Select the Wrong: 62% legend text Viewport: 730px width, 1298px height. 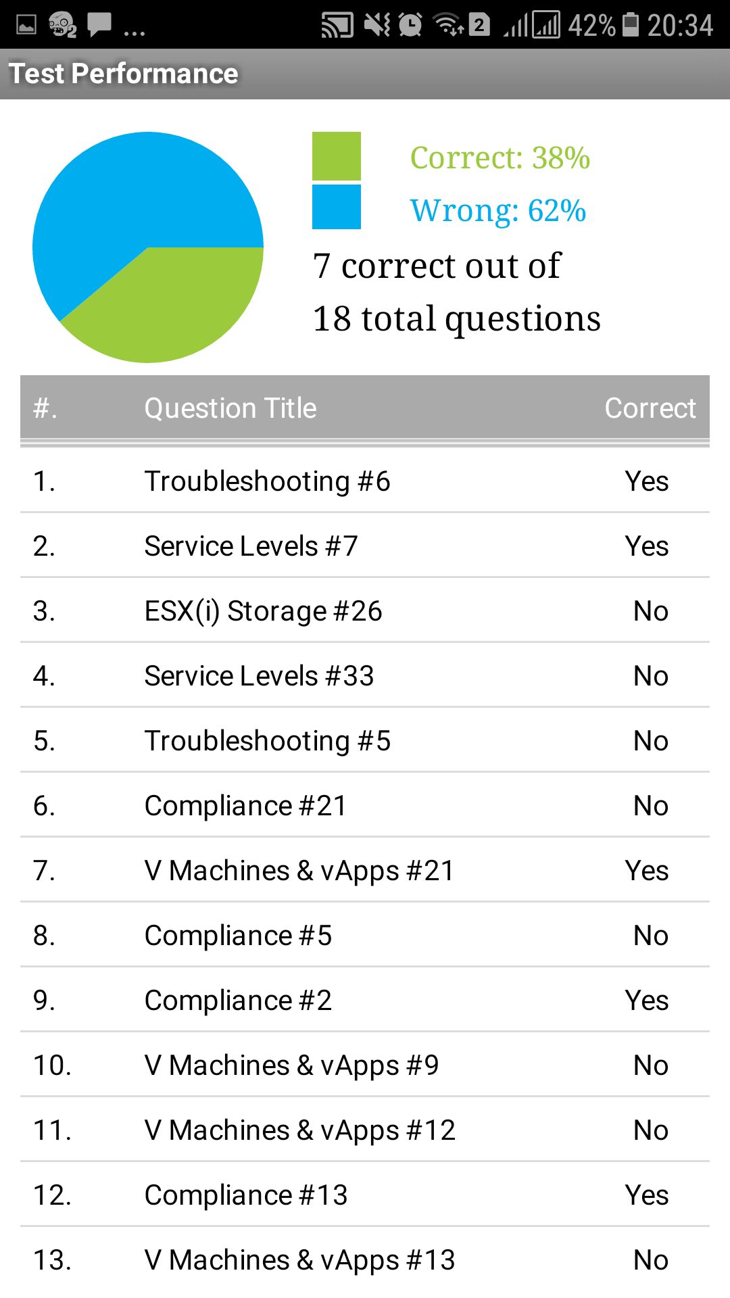point(498,210)
